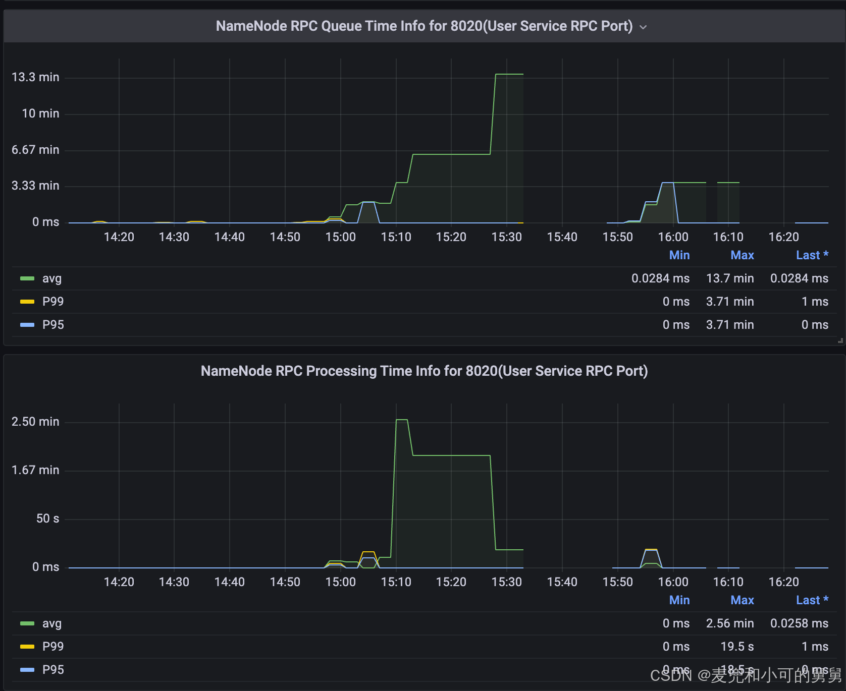Click green avg color swatch in Processing Time legend

[27, 623]
